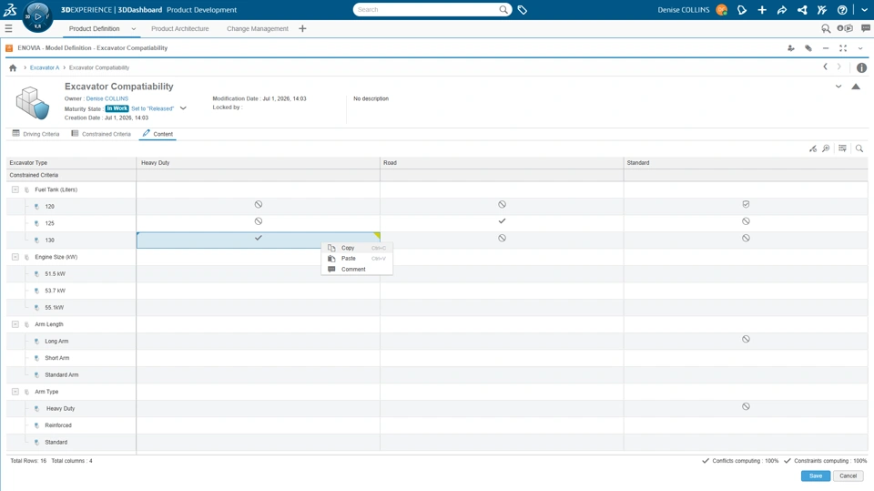The image size is (874, 491).
Task: Switch to the Driving Criteria tab
Action: pos(36,134)
